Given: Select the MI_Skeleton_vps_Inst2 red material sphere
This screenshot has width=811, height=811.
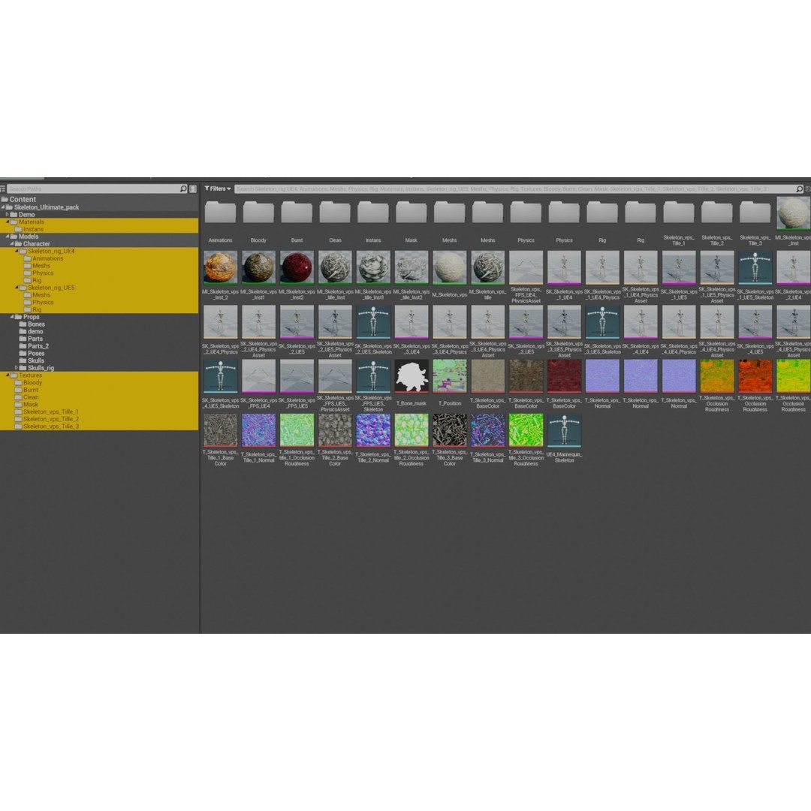Looking at the screenshot, I should pos(297,267).
